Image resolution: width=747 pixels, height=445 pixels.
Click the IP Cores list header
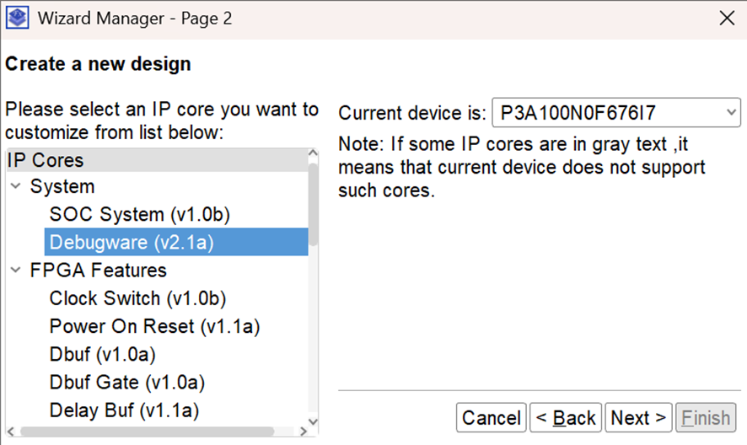click(x=157, y=160)
